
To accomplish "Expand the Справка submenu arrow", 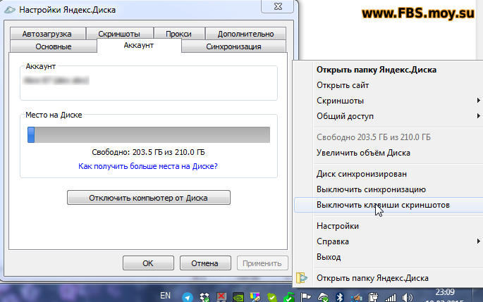I will 478,241.
